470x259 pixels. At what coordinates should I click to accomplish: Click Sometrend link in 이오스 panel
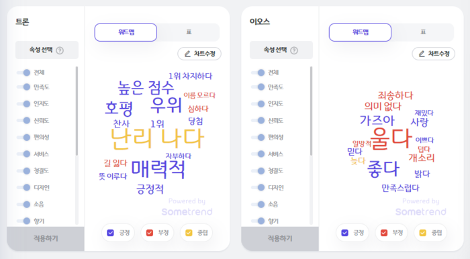pos(421,211)
